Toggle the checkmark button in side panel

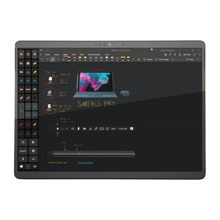tap(33, 159)
